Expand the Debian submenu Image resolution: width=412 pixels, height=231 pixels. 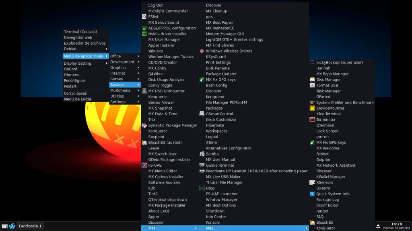click(86, 49)
